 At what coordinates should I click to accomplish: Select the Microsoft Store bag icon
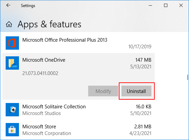(x=12, y=130)
